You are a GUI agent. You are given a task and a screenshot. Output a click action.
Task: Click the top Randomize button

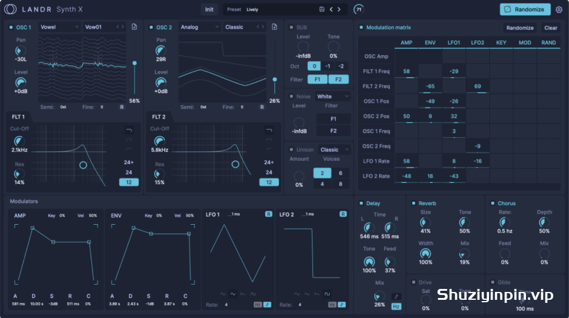(x=525, y=10)
